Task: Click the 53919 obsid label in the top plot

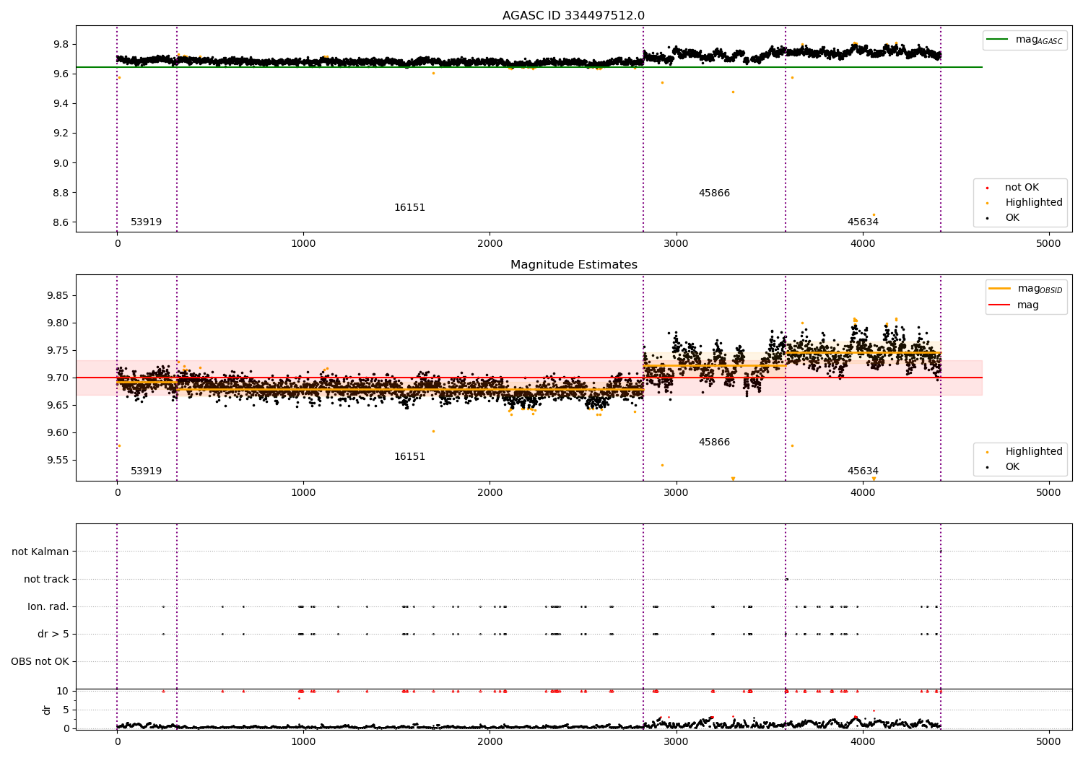Action: 146,222
